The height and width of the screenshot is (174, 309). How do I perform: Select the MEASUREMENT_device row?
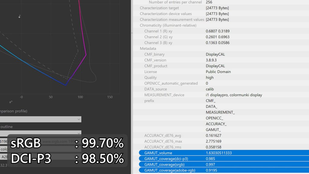[x=221, y=95]
